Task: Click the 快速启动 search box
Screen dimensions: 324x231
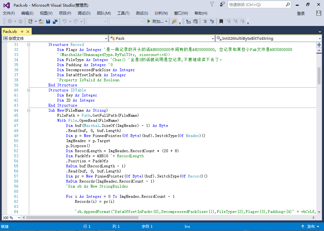Action: click(256, 5)
